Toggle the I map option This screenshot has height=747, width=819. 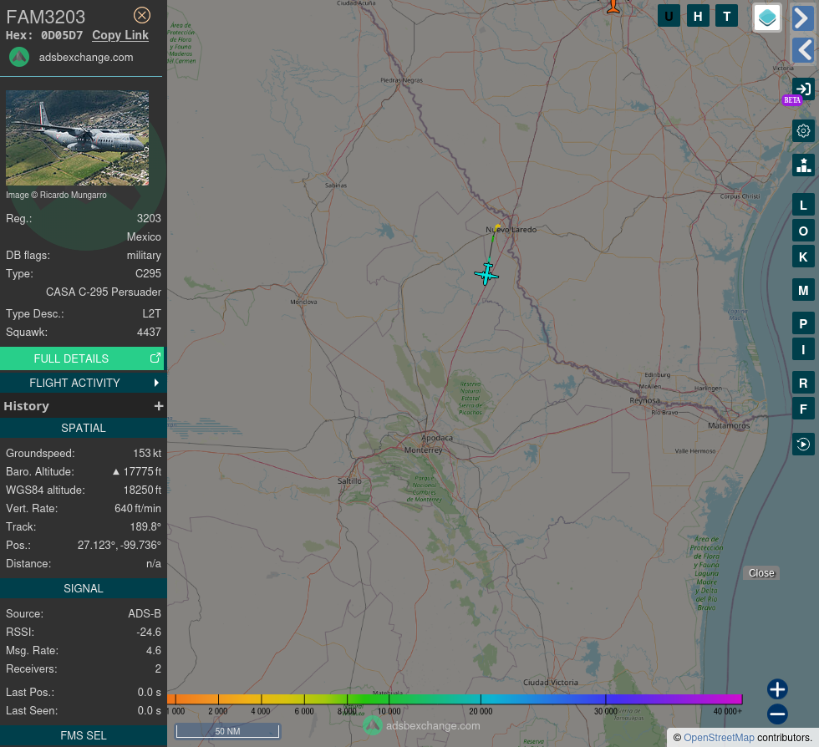(803, 349)
